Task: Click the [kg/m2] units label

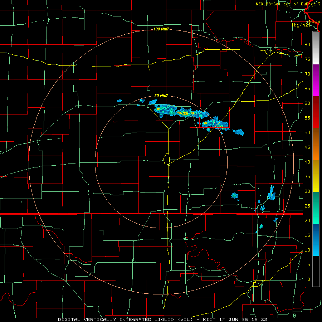Action: (301, 25)
